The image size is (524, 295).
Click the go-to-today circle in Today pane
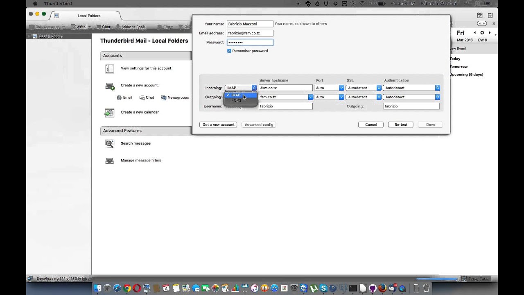(x=482, y=33)
